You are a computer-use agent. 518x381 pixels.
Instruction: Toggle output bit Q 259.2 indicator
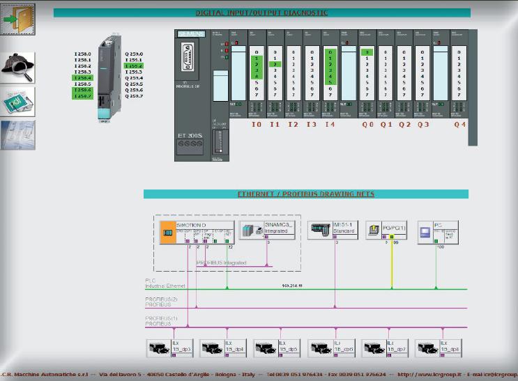pyautogui.click(x=134, y=65)
